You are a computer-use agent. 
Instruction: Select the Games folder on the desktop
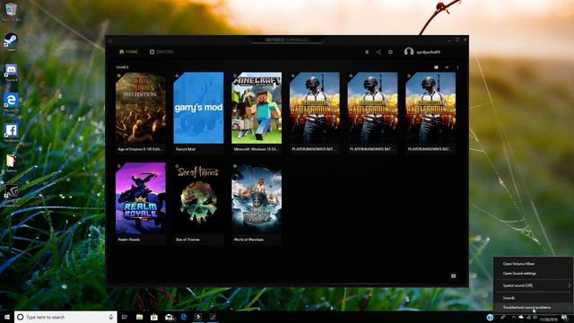(11, 163)
